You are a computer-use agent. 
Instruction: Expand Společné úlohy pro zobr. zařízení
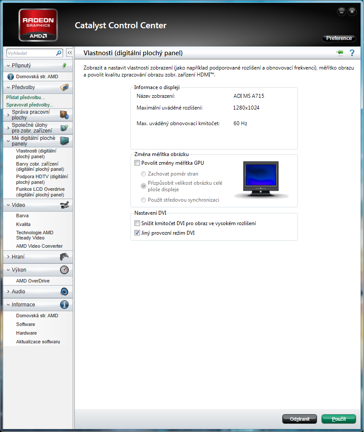(8, 128)
